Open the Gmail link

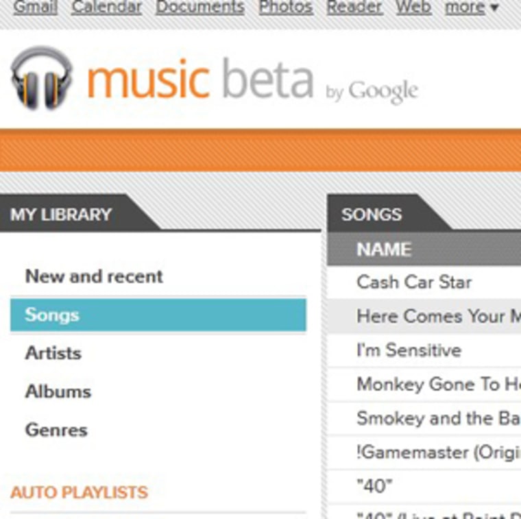(35, 7)
